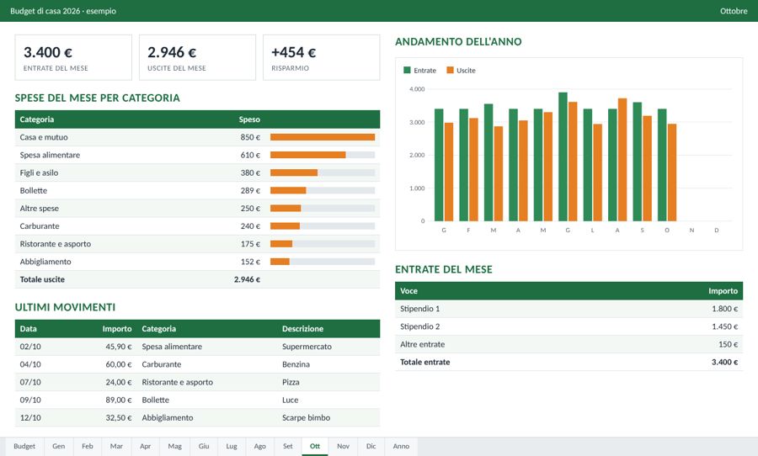This screenshot has width=758, height=456.
Task: Select the Totale uscite row label
Action: click(42, 279)
